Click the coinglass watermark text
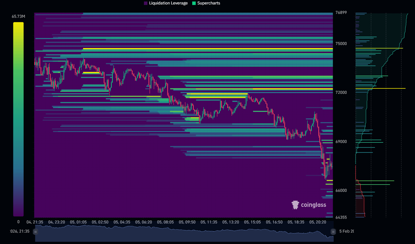Viewport: 415px width, 244px height. (314, 205)
